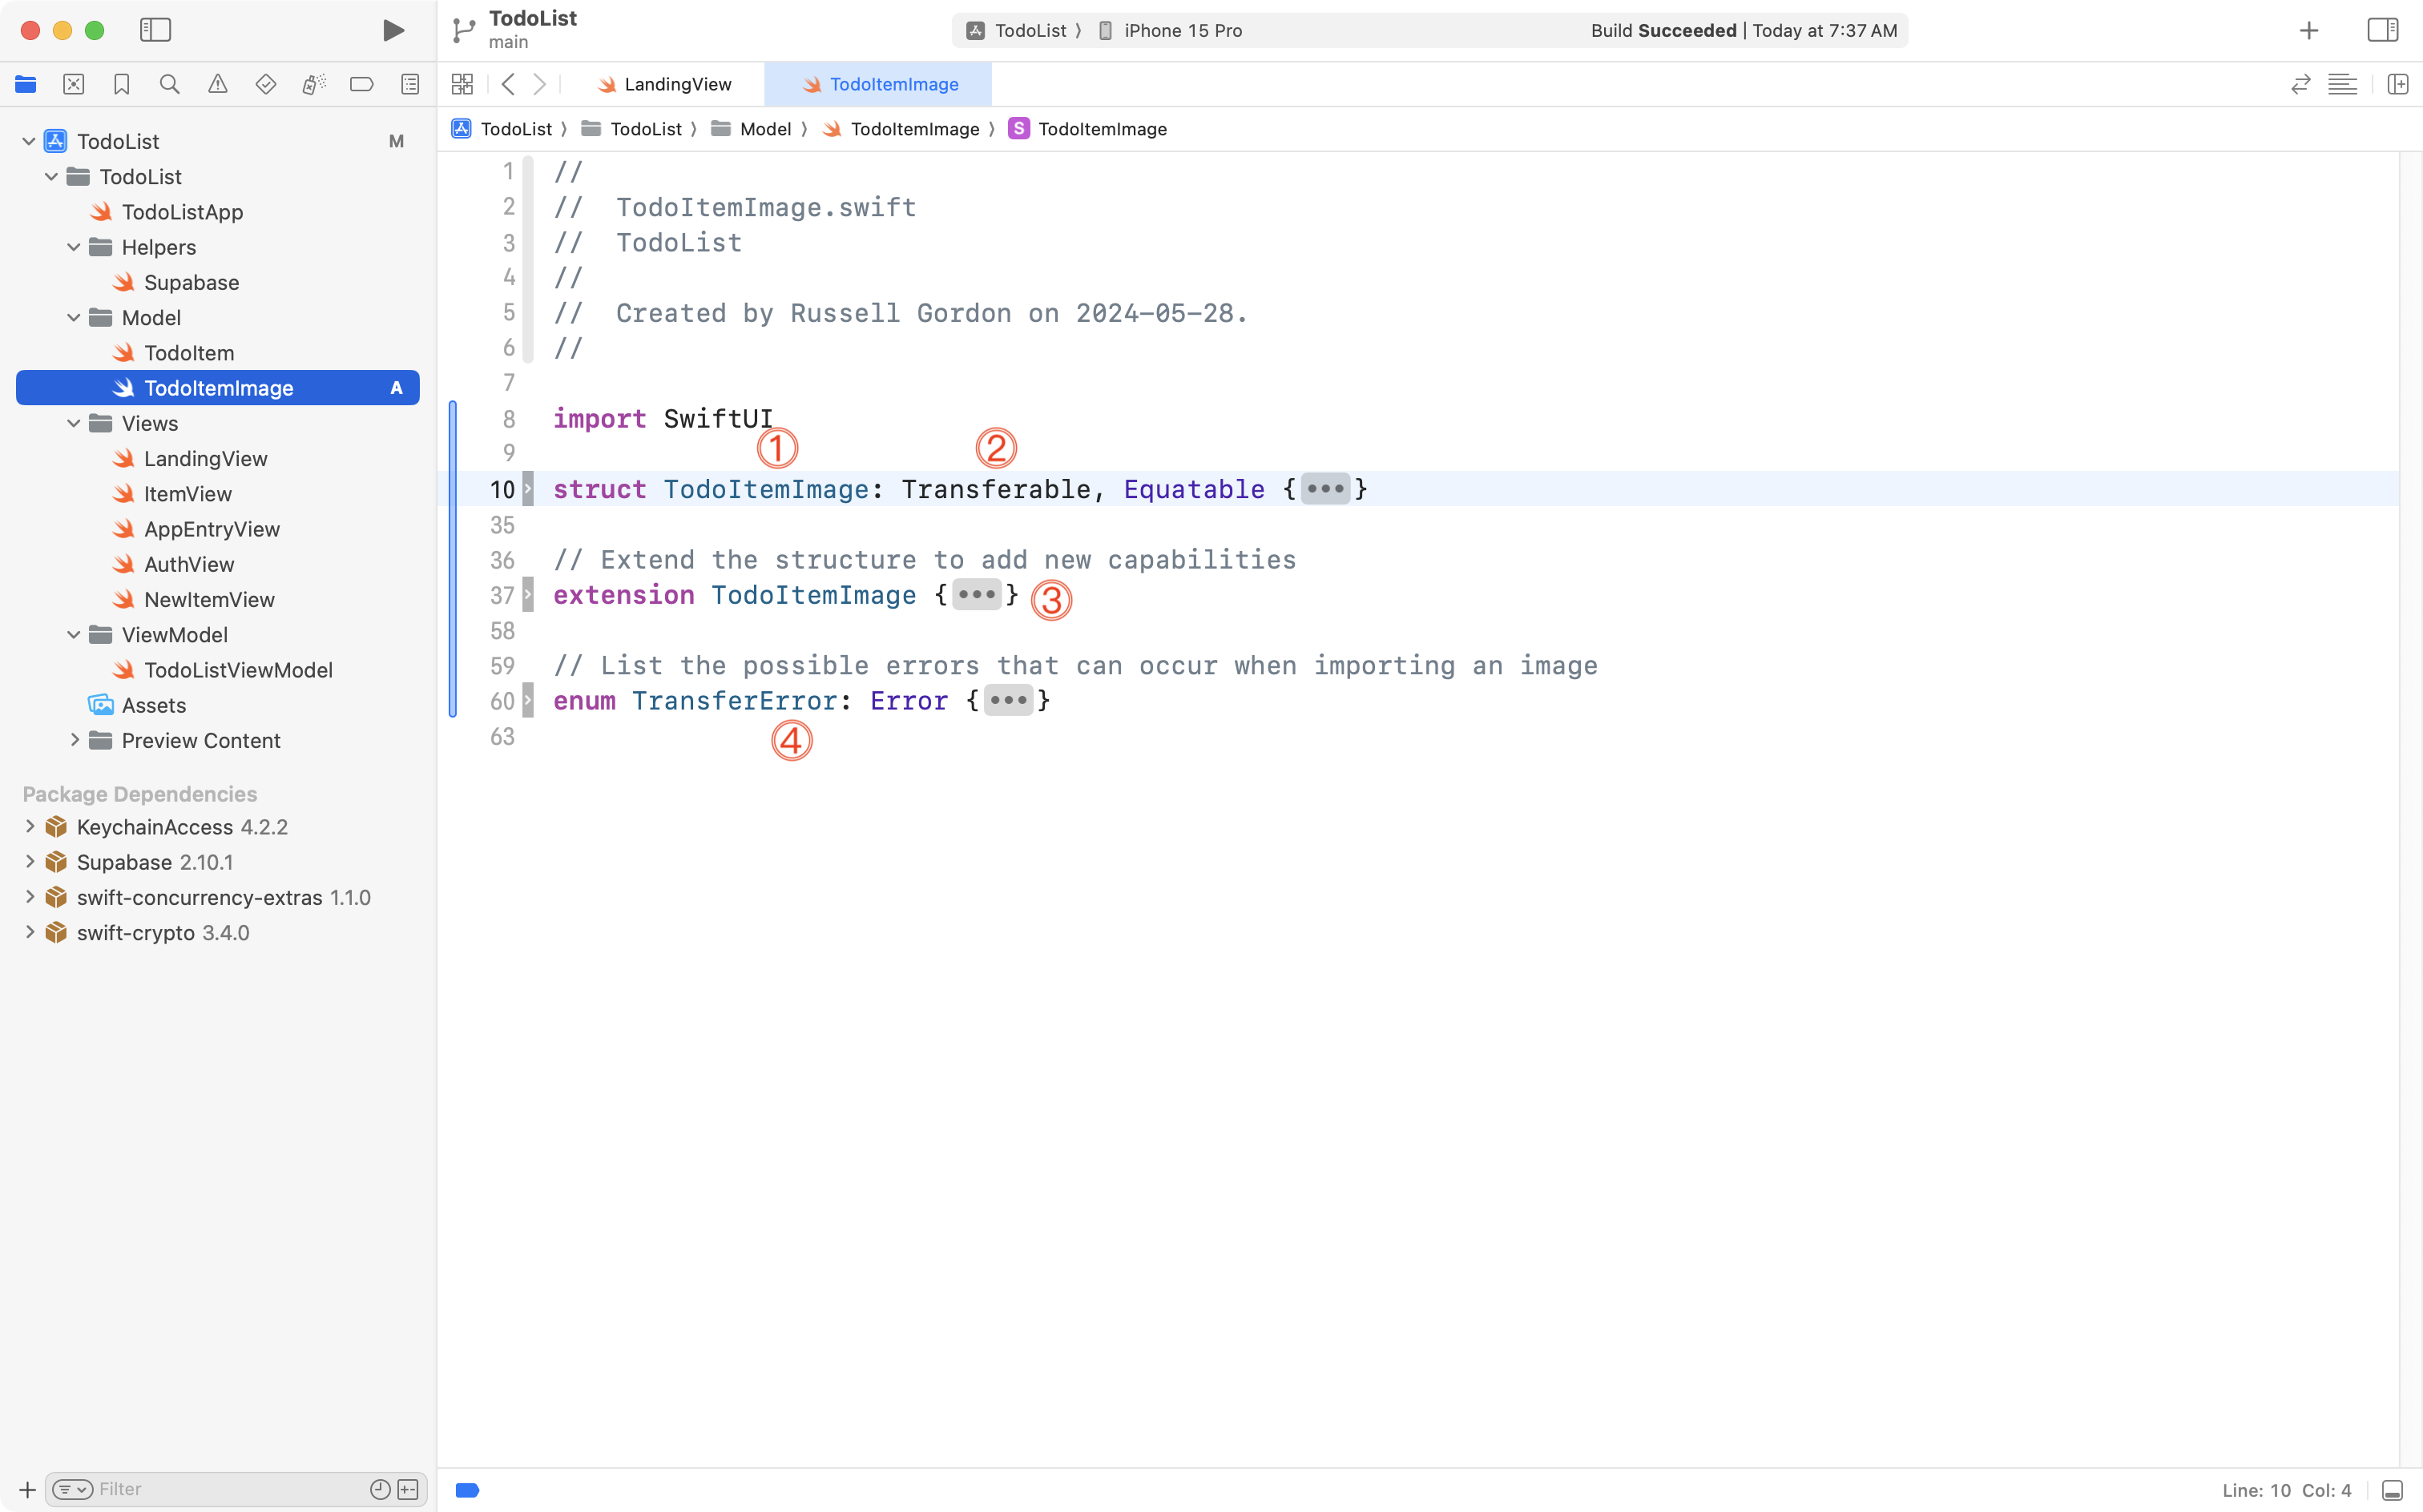
Task: Open the Find navigator magnifying glass
Action: coord(169,84)
